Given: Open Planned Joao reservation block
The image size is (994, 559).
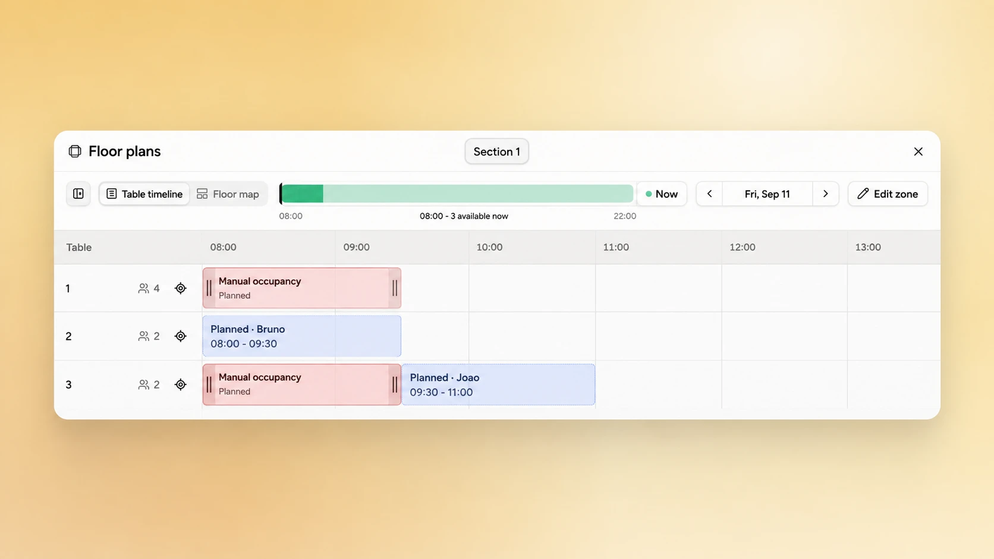Looking at the screenshot, I should 498,384.
